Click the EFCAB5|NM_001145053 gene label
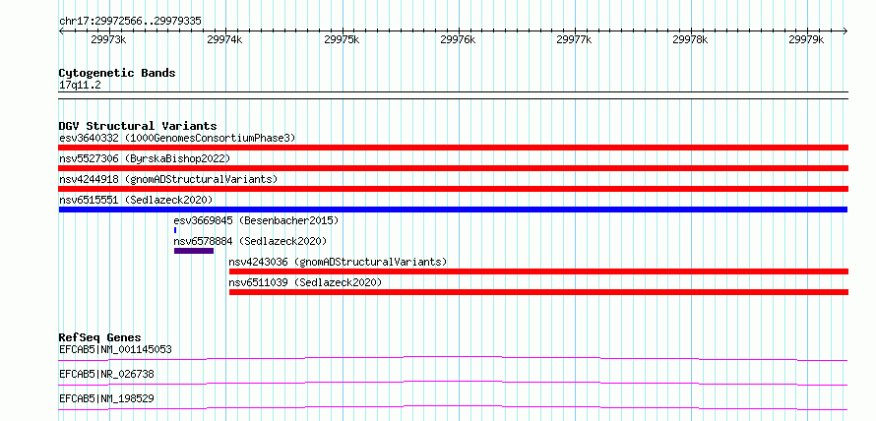The width and height of the screenshot is (876, 421). click(115, 350)
